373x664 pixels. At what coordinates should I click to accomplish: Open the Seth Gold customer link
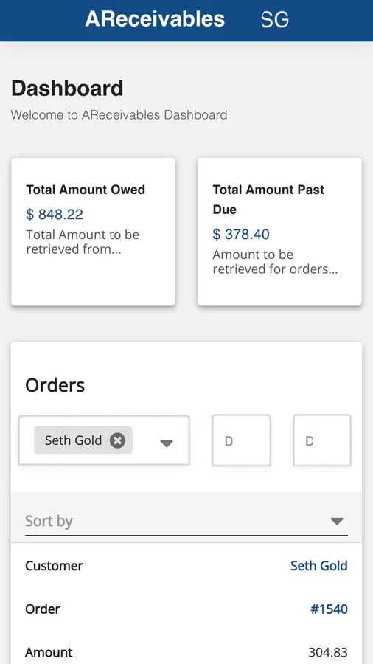click(319, 566)
